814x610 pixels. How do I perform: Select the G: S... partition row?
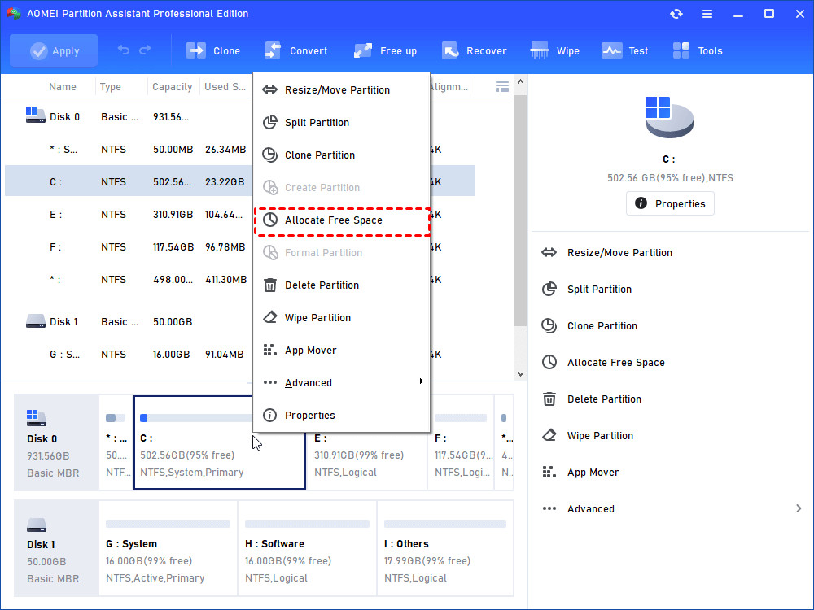240,355
